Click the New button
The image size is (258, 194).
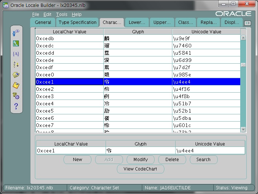77,160
